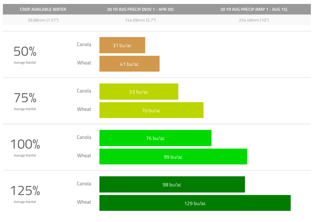This screenshot has height=222, width=317.
Task: Click the 99 bu/ac wheat bar
Action: [173, 157]
